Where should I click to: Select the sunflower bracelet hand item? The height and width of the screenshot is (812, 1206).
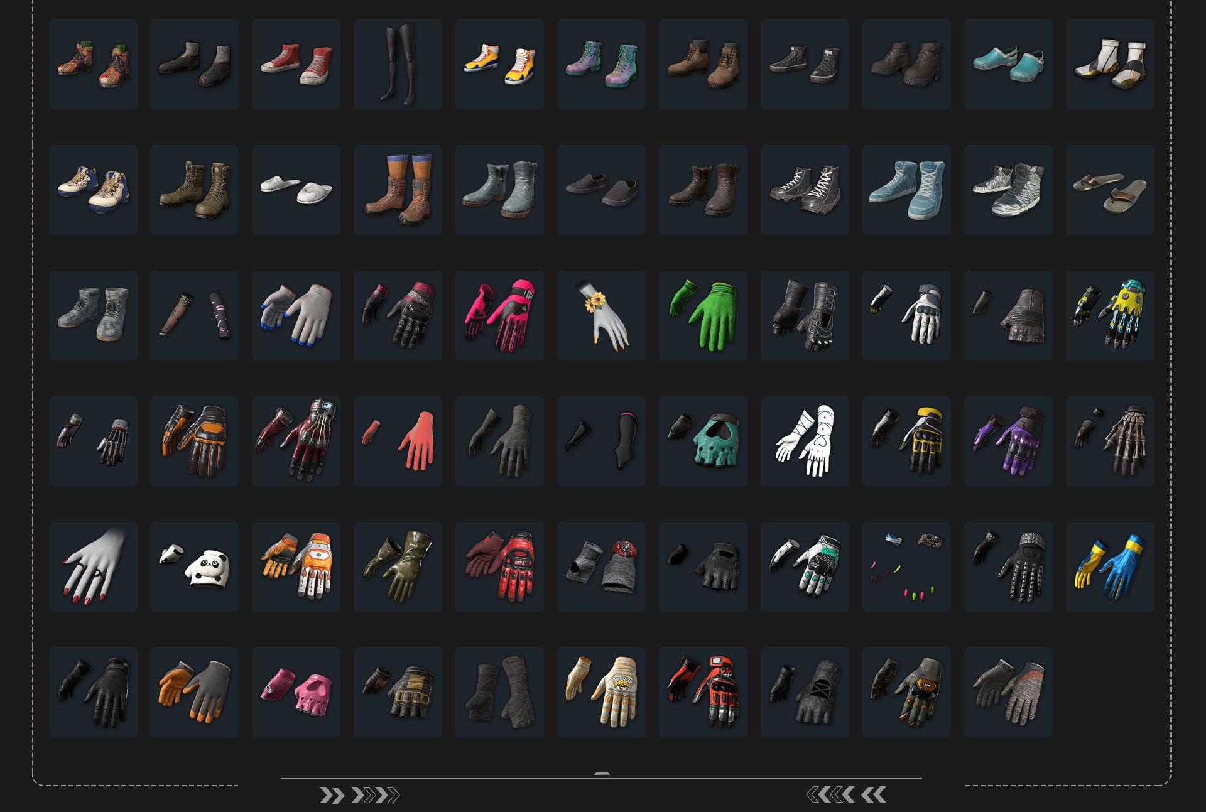pos(601,315)
